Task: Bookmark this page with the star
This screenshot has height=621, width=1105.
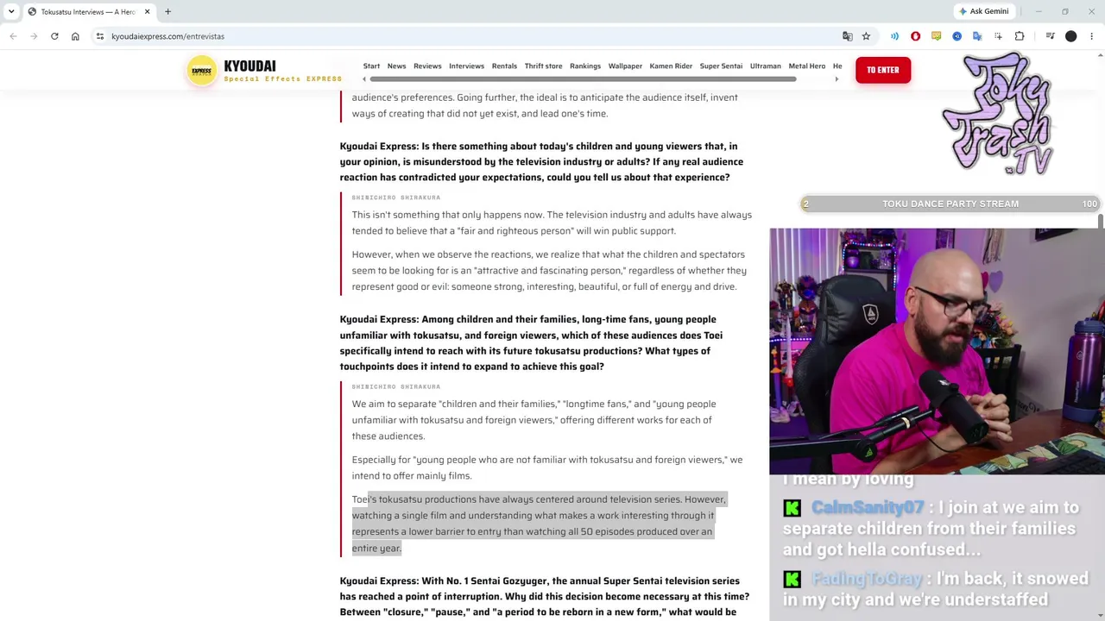Action: point(866,36)
